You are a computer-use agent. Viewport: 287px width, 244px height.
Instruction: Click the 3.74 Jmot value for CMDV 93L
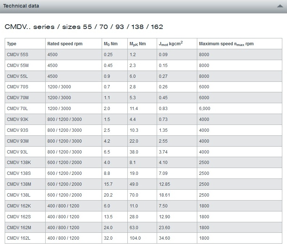pos(163,152)
